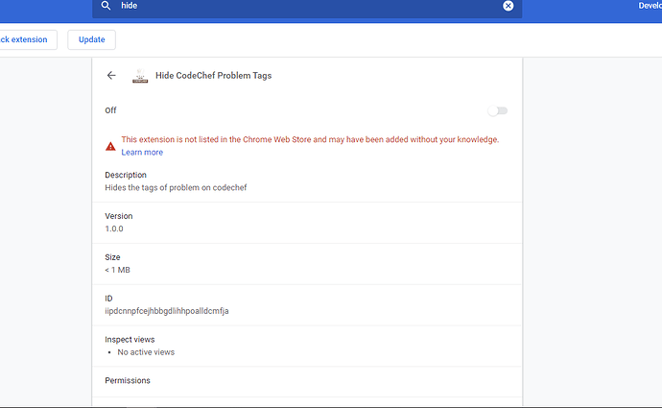662x408 pixels.
Task: Click the 'No active views' entry
Action: pyautogui.click(x=146, y=352)
